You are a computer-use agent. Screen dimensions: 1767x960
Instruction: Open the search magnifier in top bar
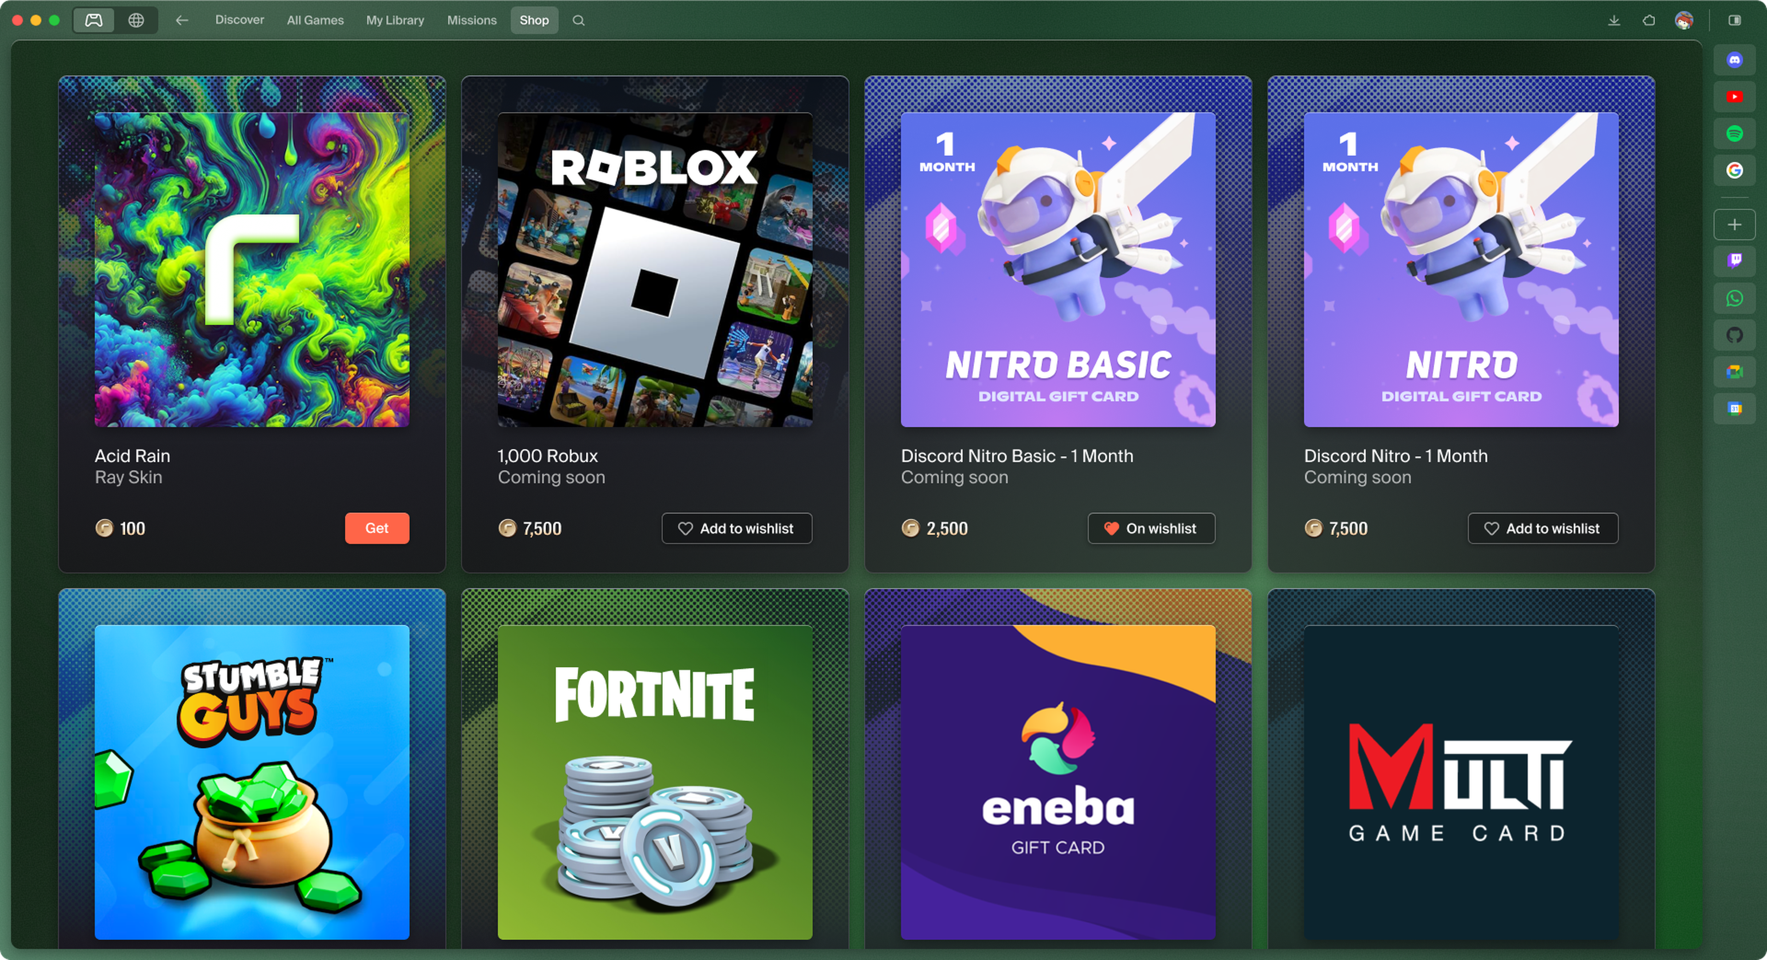pos(578,20)
